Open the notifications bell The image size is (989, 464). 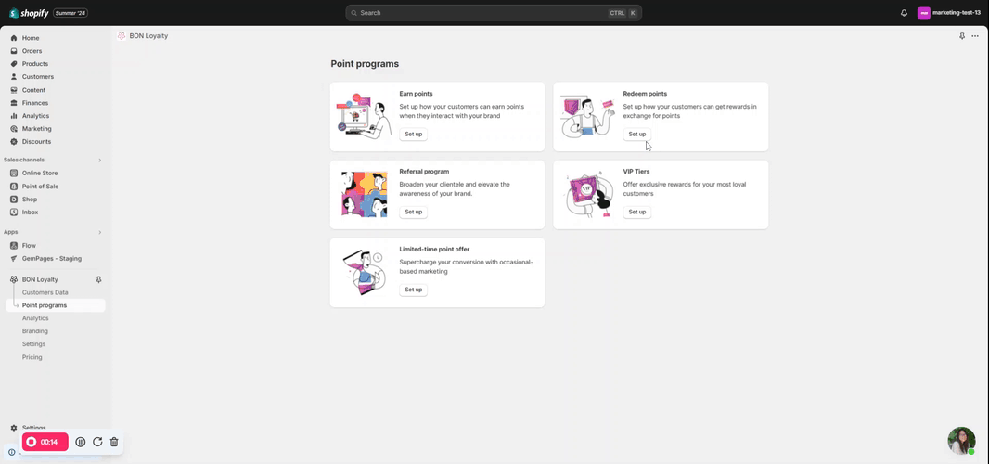point(904,13)
